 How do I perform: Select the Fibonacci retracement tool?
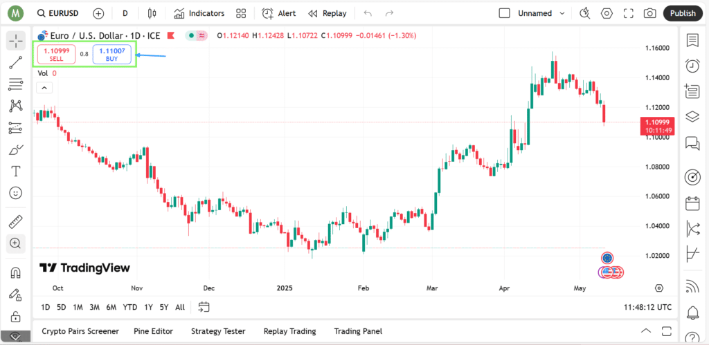(16, 84)
